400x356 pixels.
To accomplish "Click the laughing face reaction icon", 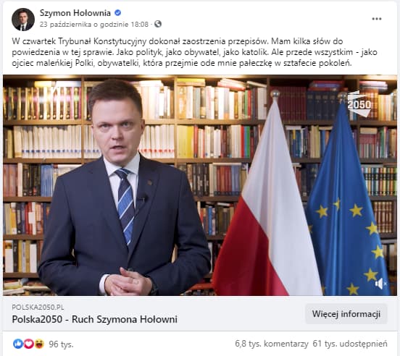I will click(39, 344).
